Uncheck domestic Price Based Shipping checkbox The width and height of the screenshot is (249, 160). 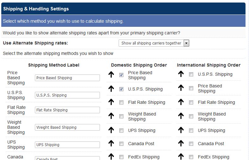click(121, 75)
